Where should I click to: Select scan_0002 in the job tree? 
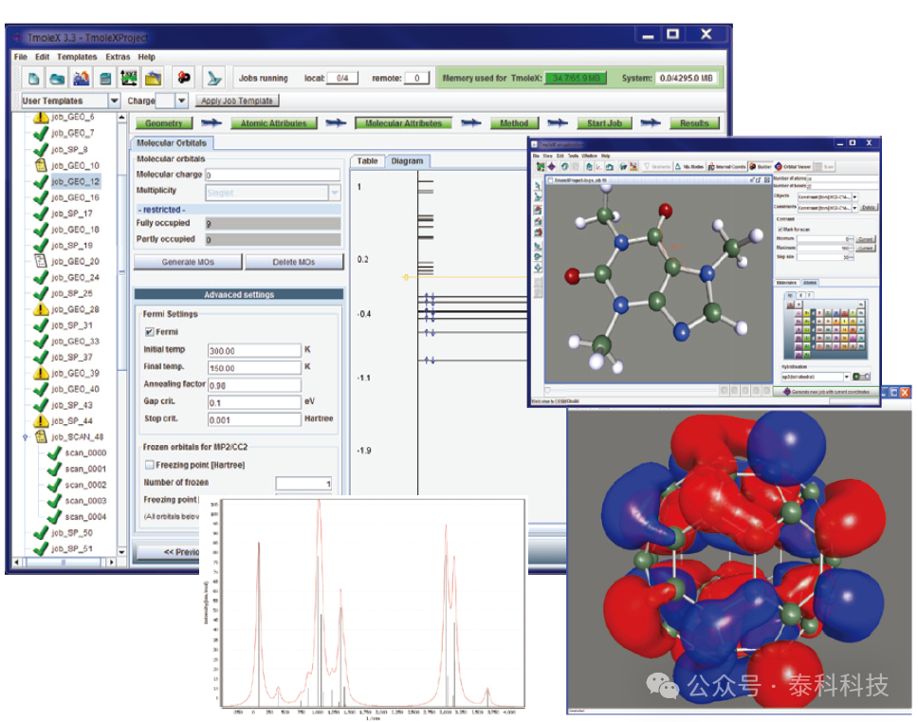[x=85, y=485]
